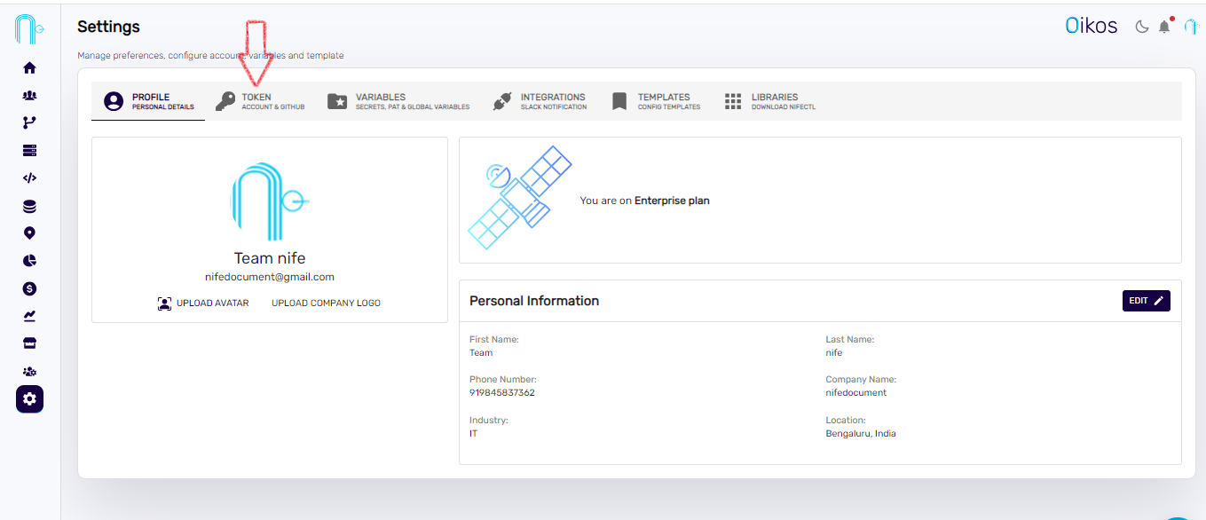Open the analytics chart sidebar icon

(29, 315)
